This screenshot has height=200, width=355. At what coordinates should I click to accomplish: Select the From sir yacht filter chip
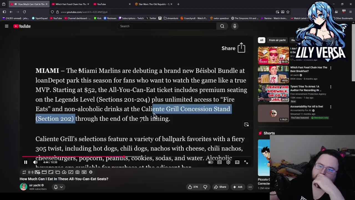[x=277, y=40]
